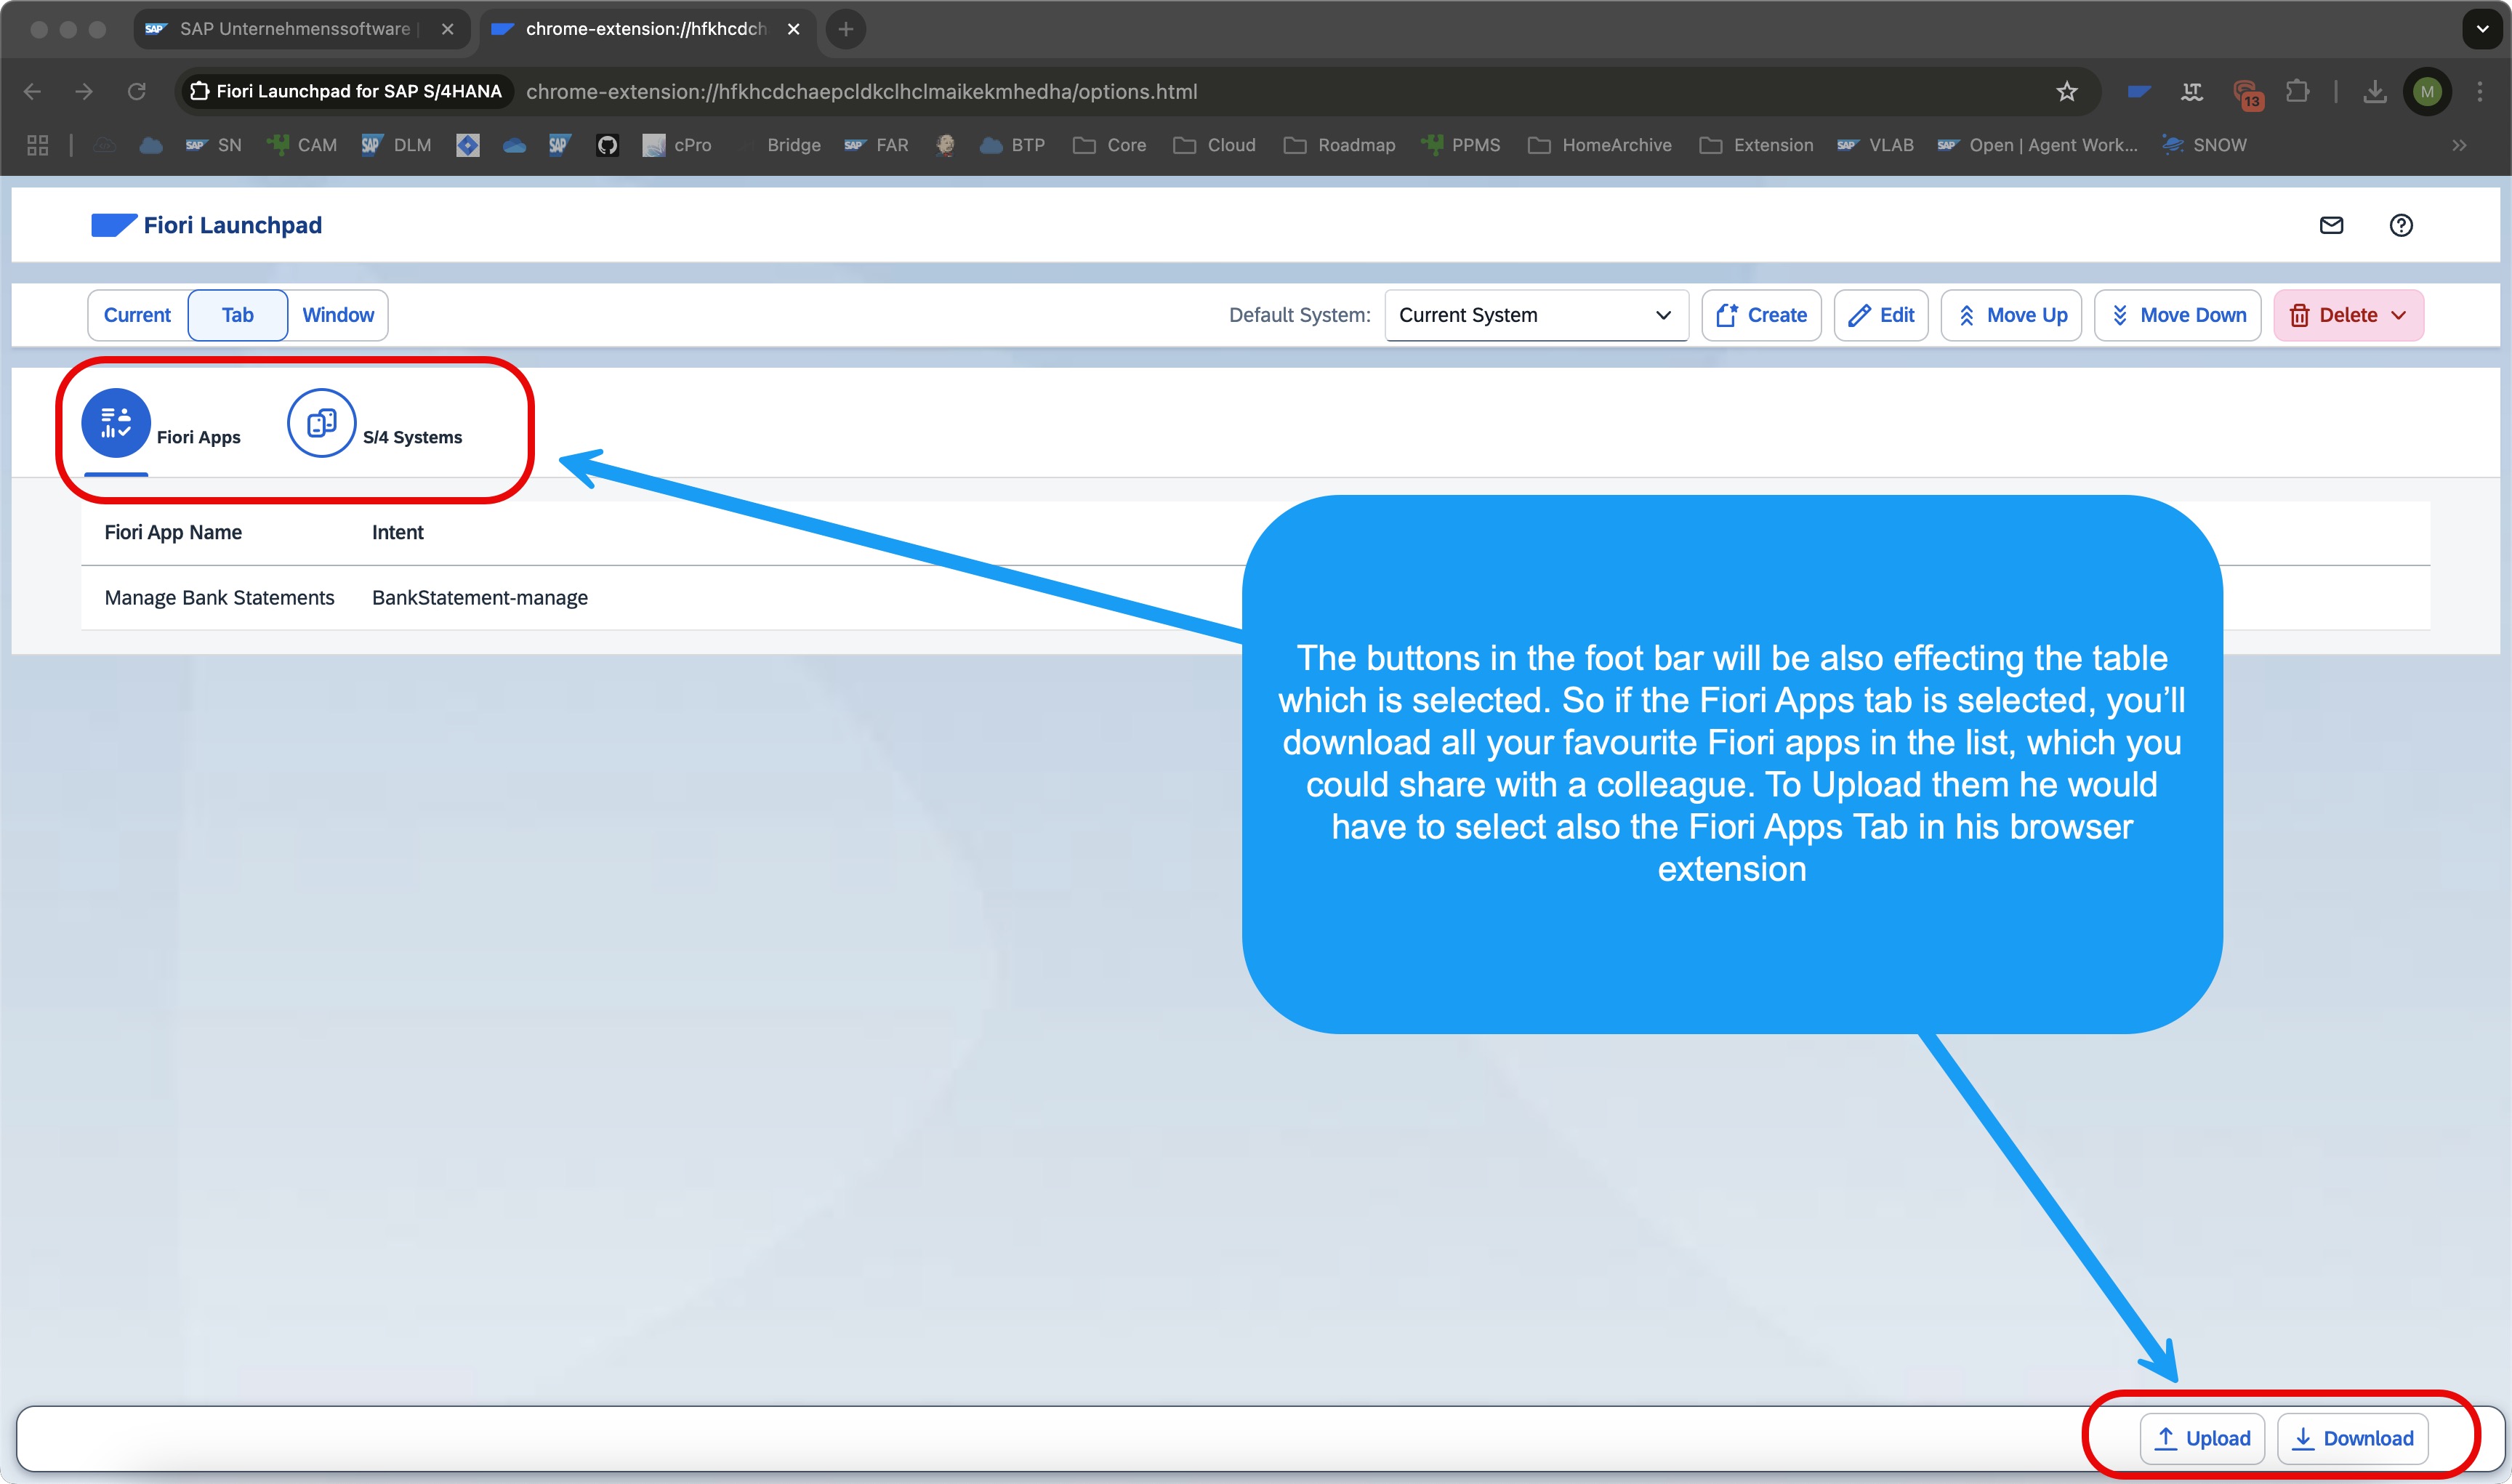This screenshot has height=1484, width=2512.
Task: Click the Intent column header
Action: tap(398, 533)
